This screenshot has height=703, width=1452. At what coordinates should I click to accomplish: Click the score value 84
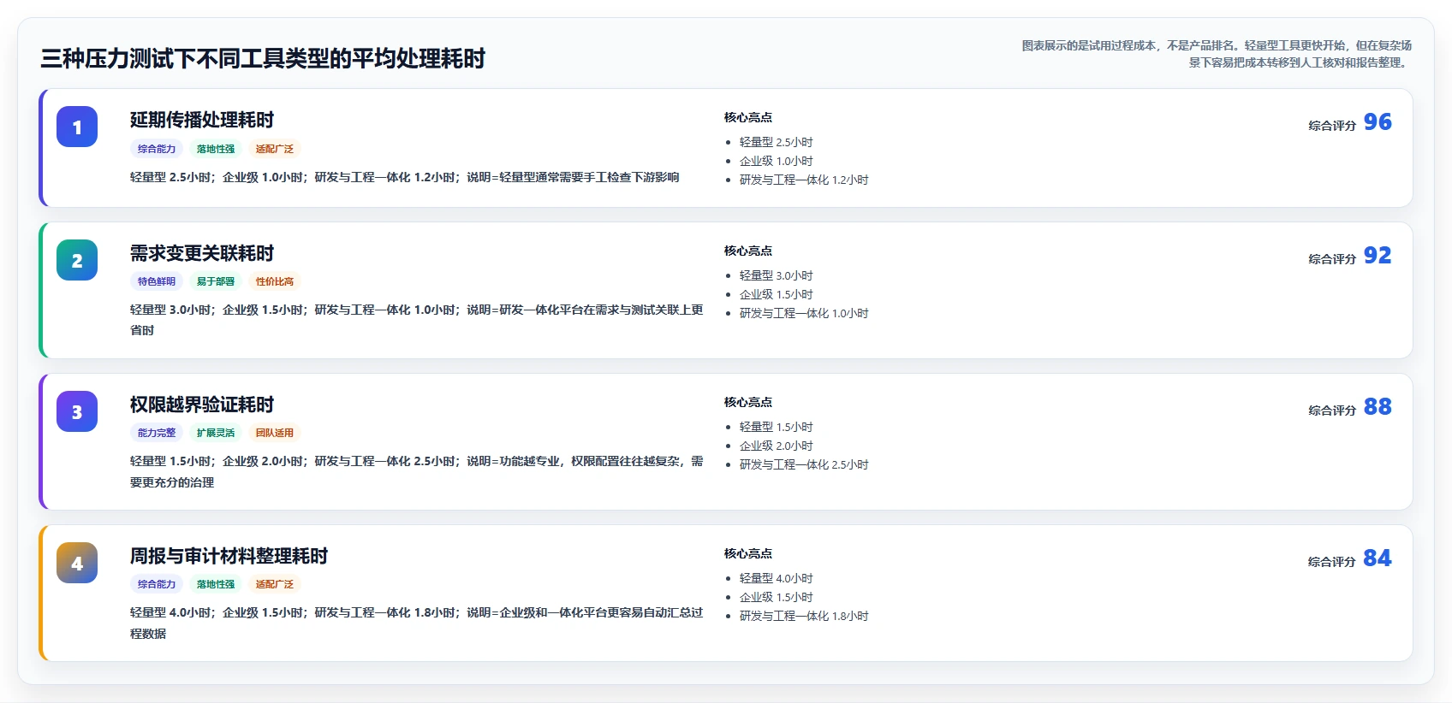[1378, 558]
